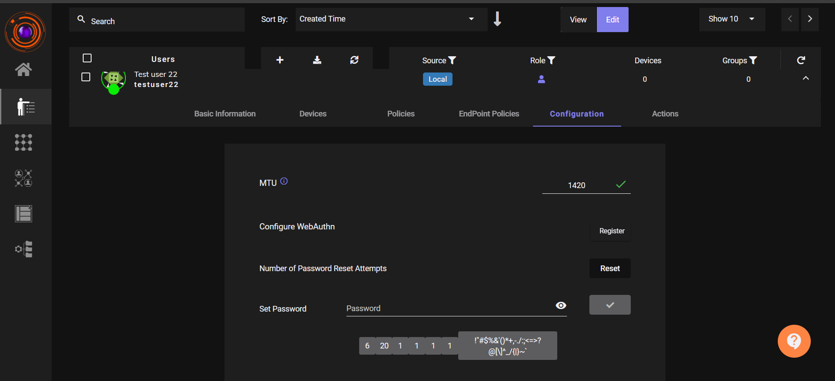The height and width of the screenshot is (381, 835).
Task: Click the role person icon for testuser22
Action: pos(541,79)
